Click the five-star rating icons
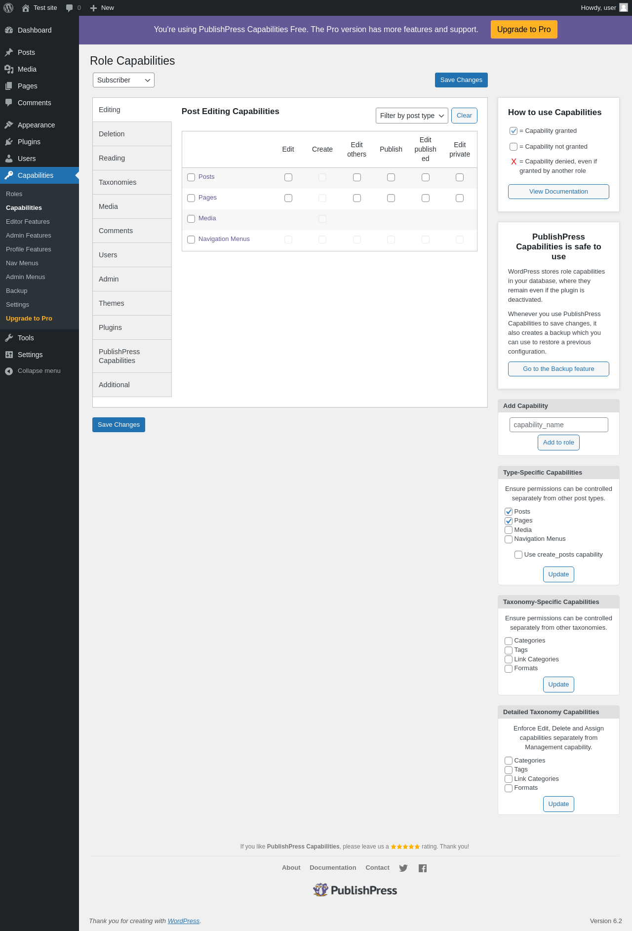Image resolution: width=632 pixels, height=931 pixels. coord(405,847)
